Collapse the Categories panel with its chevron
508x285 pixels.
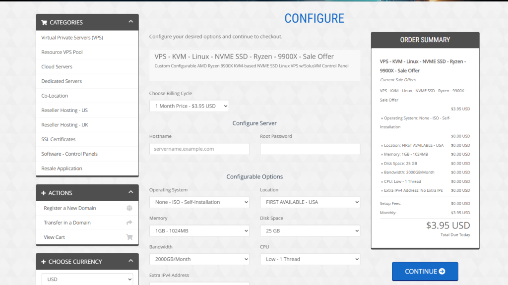click(130, 22)
